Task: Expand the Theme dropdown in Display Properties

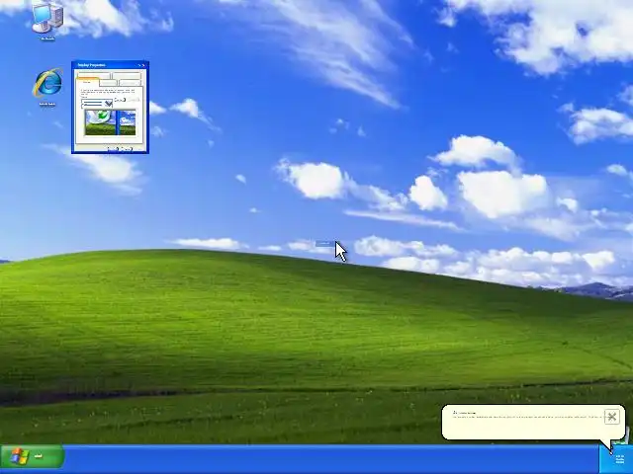Action: [108, 104]
